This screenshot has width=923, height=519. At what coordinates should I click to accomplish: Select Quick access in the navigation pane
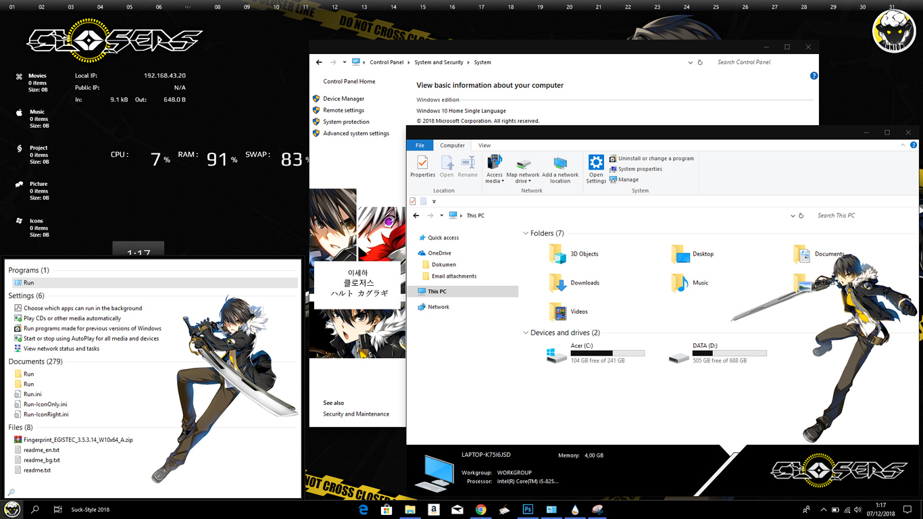click(x=438, y=238)
